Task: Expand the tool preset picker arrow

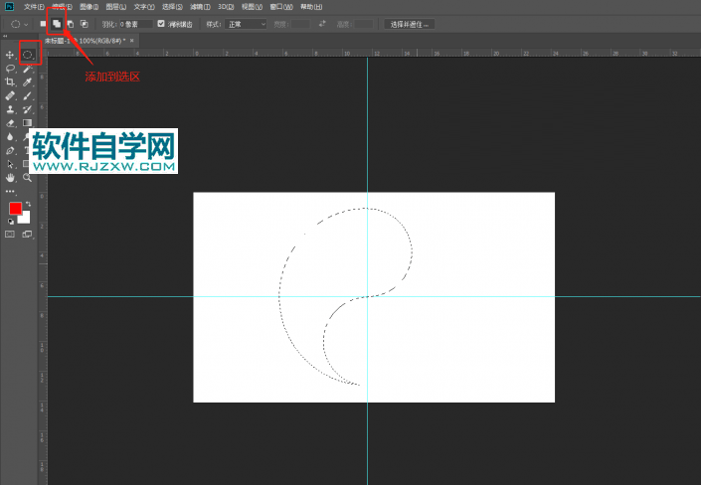Action: (x=27, y=23)
